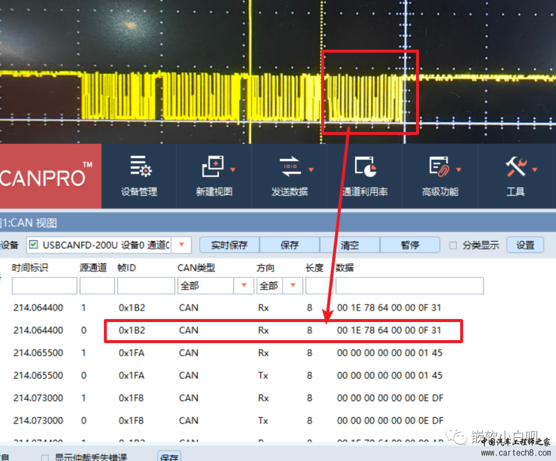Focus the 数据 filter input
The image size is (556, 461).
(x=410, y=286)
